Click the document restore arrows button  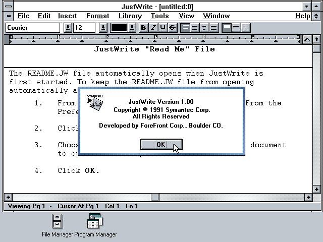(x=316, y=16)
